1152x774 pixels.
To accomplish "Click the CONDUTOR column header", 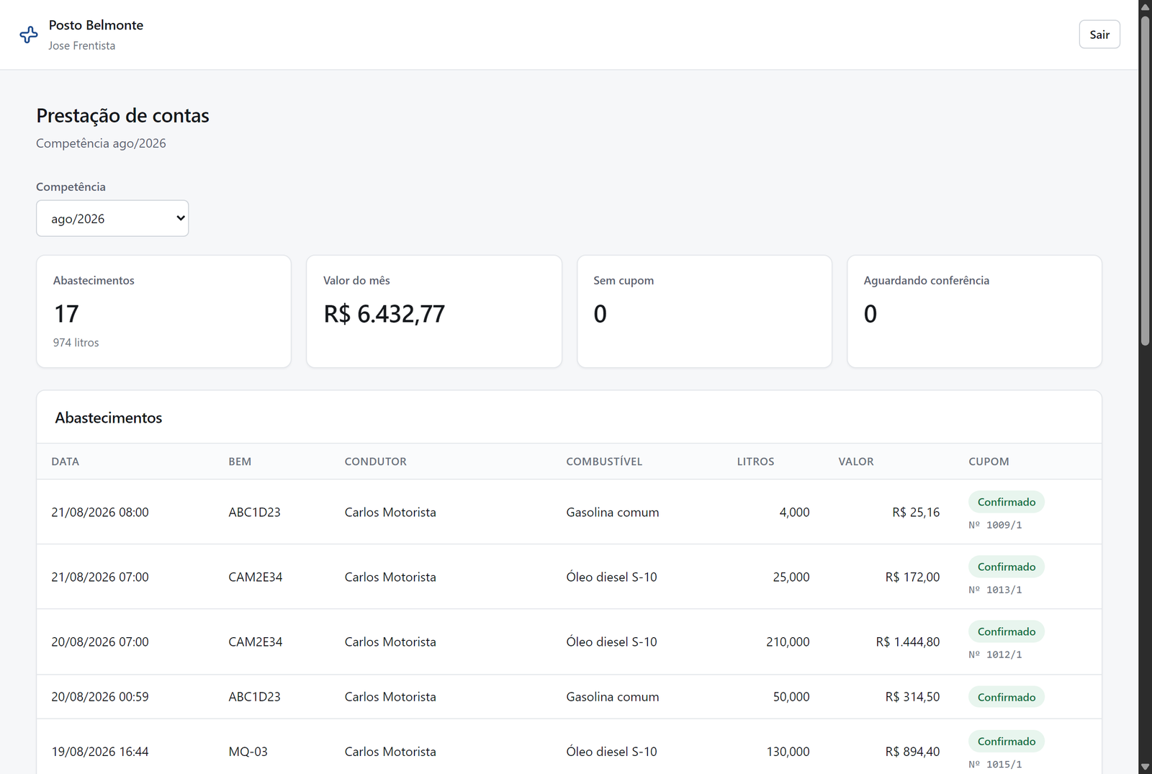I will (375, 462).
